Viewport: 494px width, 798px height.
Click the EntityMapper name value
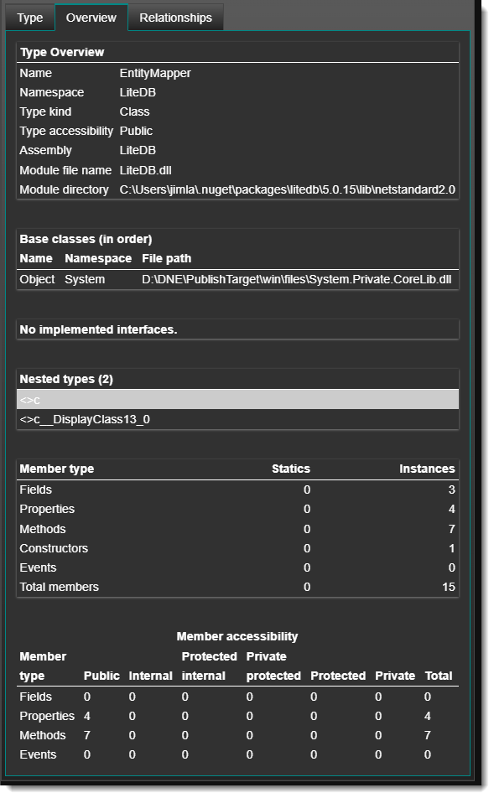[x=155, y=73]
